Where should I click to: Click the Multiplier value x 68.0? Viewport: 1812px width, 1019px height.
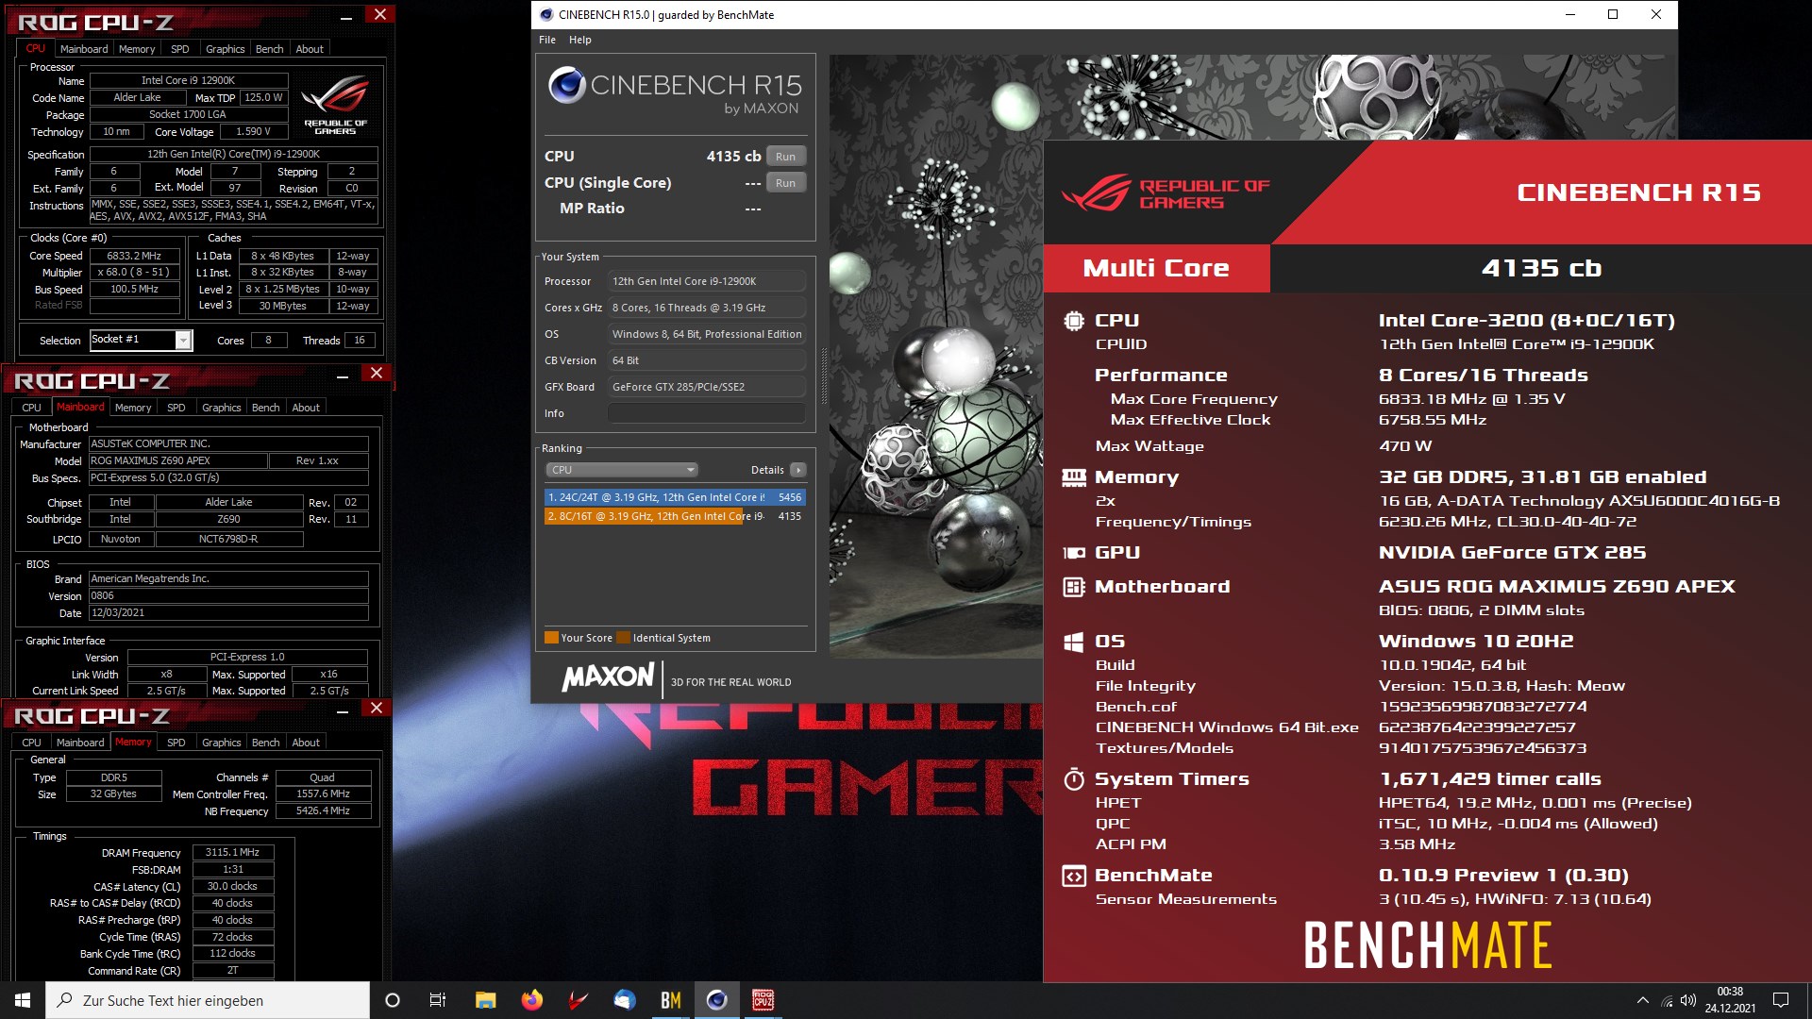134,273
